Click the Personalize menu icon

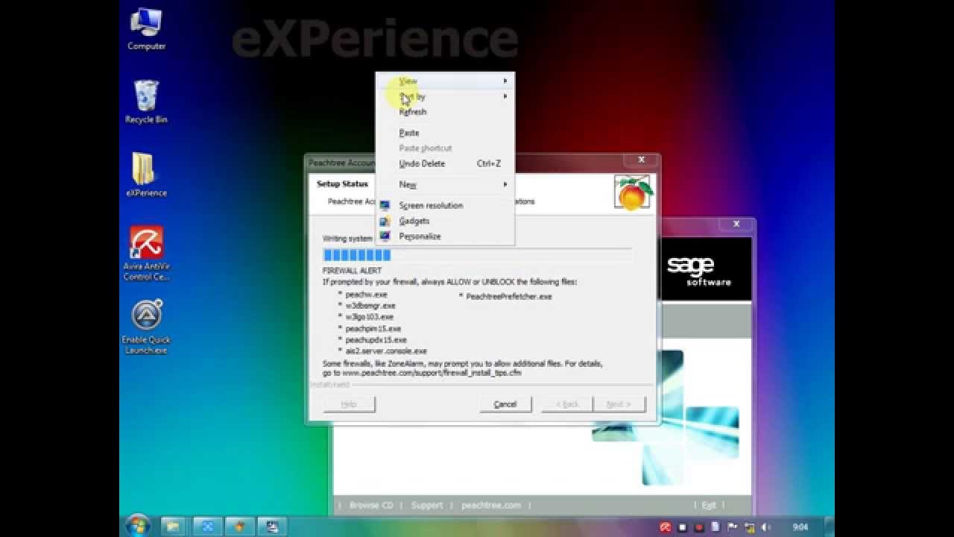[x=385, y=236]
